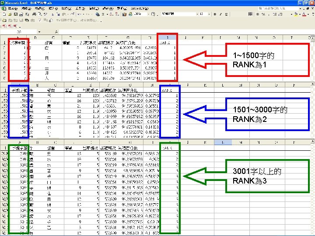
Task: Select the Format Painter brush icon
Action: pyautogui.click(x=73, y=14)
